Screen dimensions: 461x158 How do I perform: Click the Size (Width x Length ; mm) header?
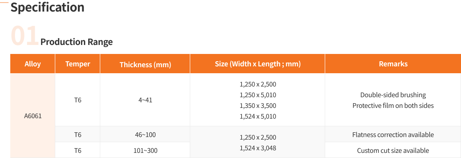coord(258,64)
